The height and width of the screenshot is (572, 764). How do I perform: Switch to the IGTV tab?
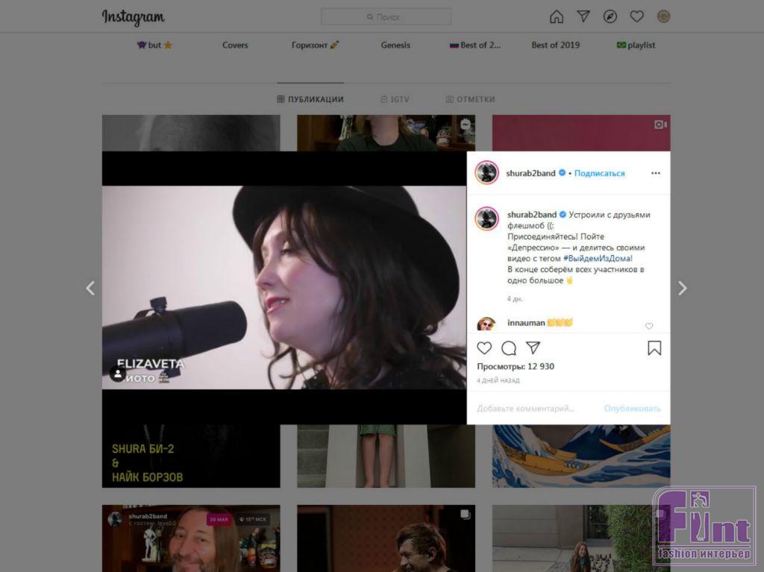395,99
